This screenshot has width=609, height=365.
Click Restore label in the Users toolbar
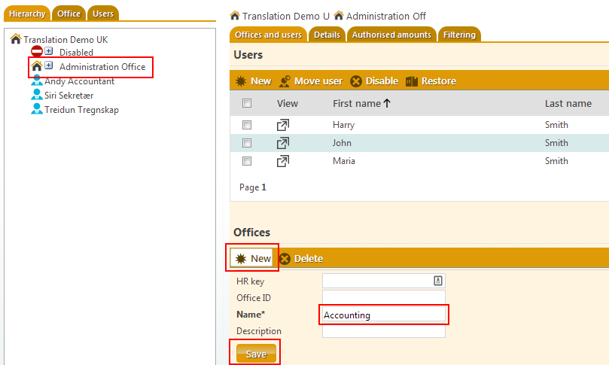coord(439,81)
